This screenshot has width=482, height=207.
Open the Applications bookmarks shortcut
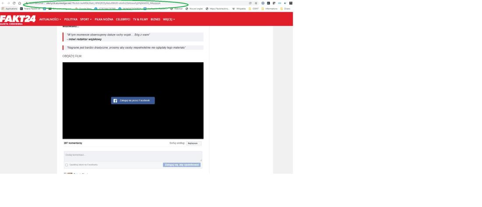(x=10, y=9)
